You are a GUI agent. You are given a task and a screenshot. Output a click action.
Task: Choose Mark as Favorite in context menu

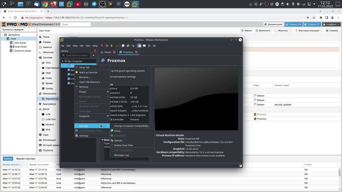(x=91, y=73)
